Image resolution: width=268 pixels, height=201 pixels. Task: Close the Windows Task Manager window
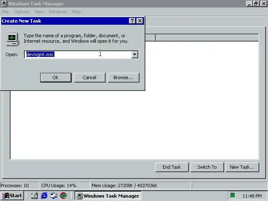(x=264, y=4)
